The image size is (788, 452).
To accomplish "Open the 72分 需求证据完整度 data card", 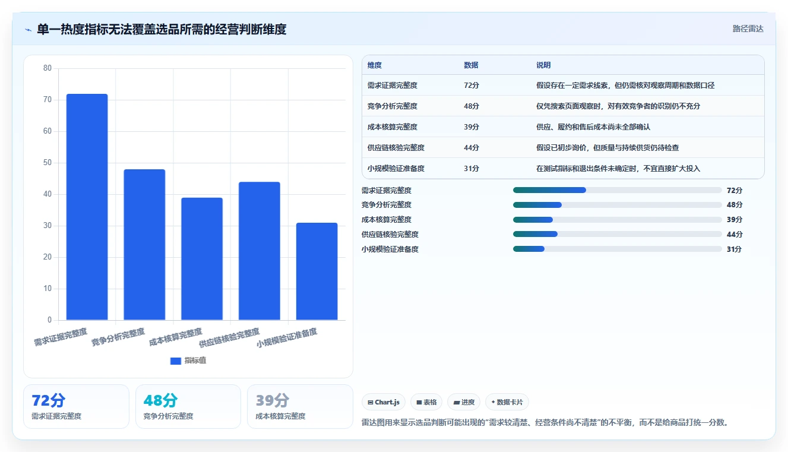I will [76, 406].
